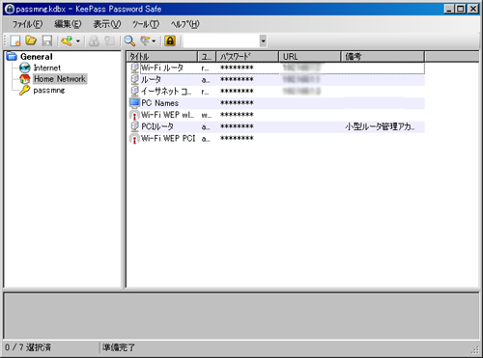
Task: Click the Wi-Fi WEP wl.. antenna icon
Action: (134, 115)
